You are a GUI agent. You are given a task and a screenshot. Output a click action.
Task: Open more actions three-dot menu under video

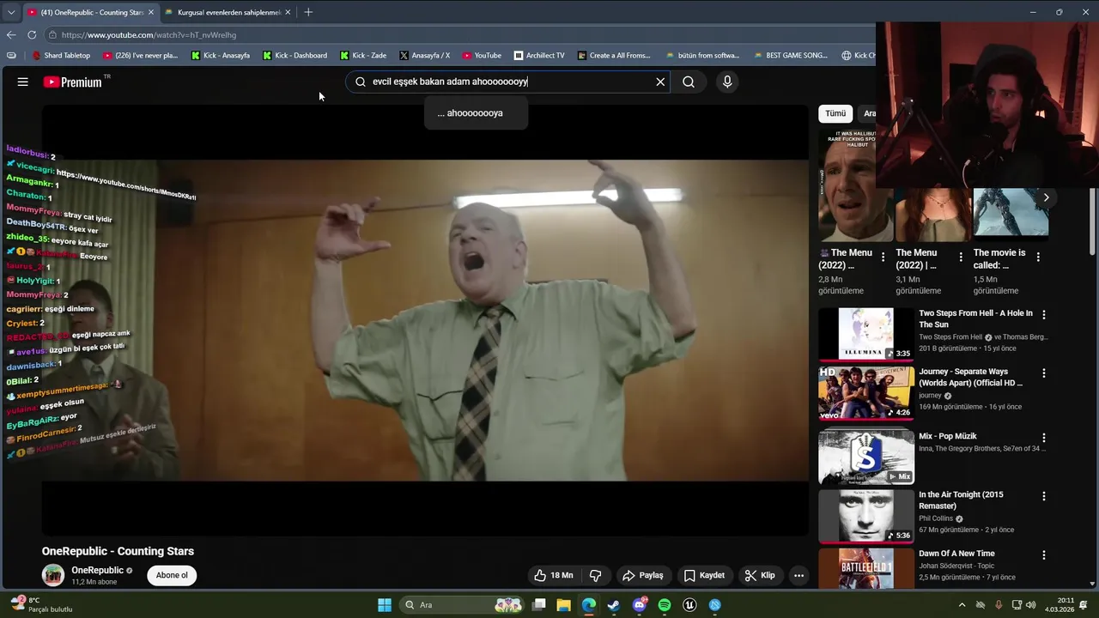pos(798,575)
